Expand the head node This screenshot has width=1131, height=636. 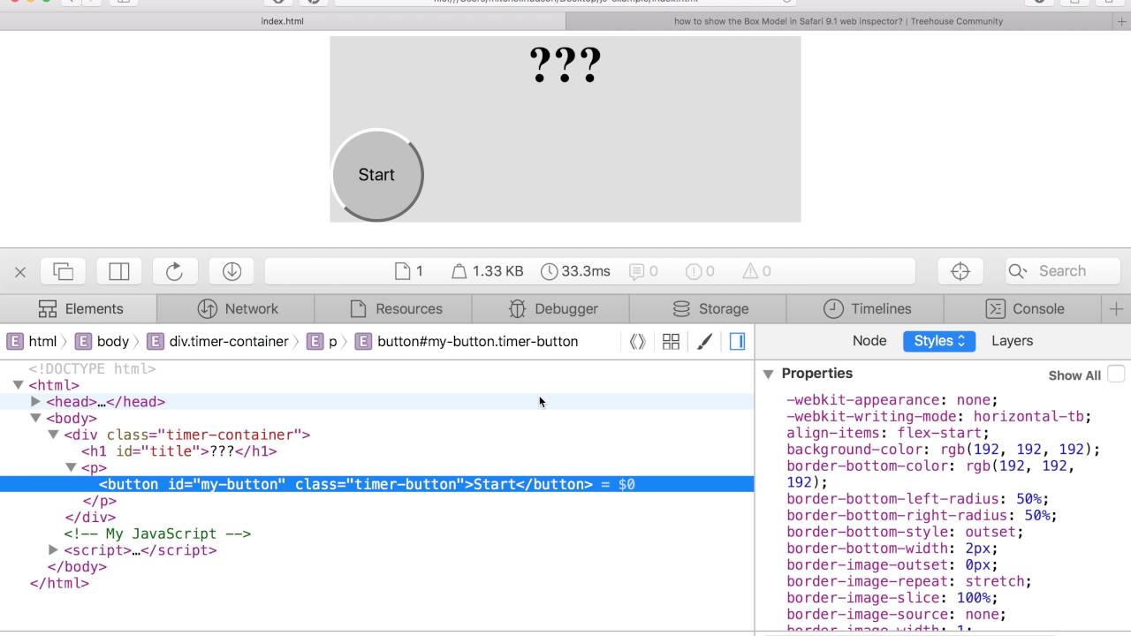[x=35, y=402]
